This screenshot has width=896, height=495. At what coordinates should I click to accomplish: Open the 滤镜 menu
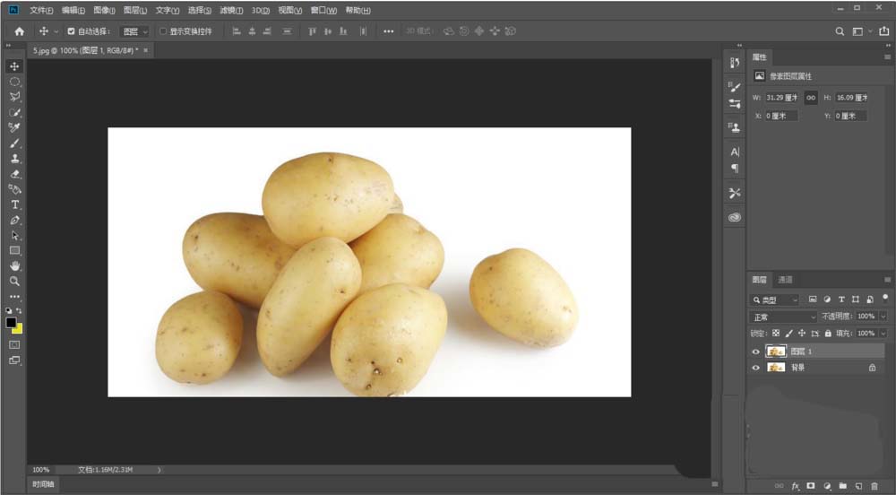231,10
